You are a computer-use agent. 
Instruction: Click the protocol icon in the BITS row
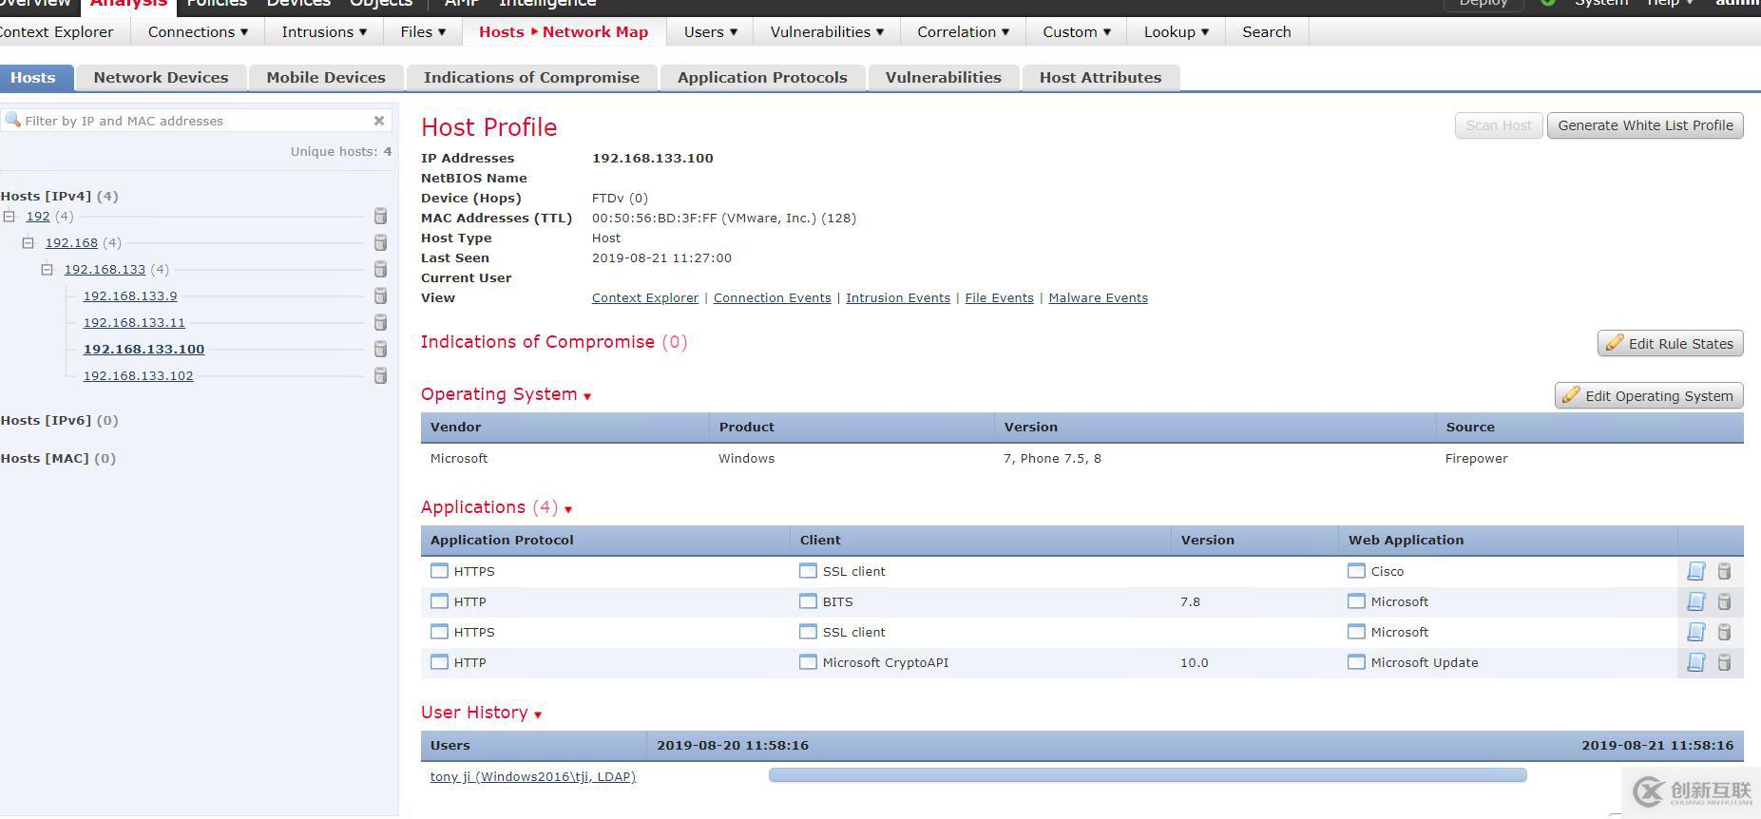pyautogui.click(x=439, y=601)
